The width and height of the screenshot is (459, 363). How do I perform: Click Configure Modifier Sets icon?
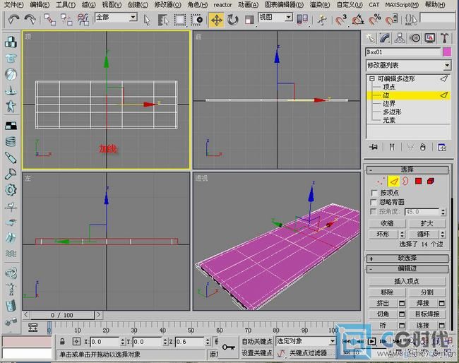coord(442,147)
